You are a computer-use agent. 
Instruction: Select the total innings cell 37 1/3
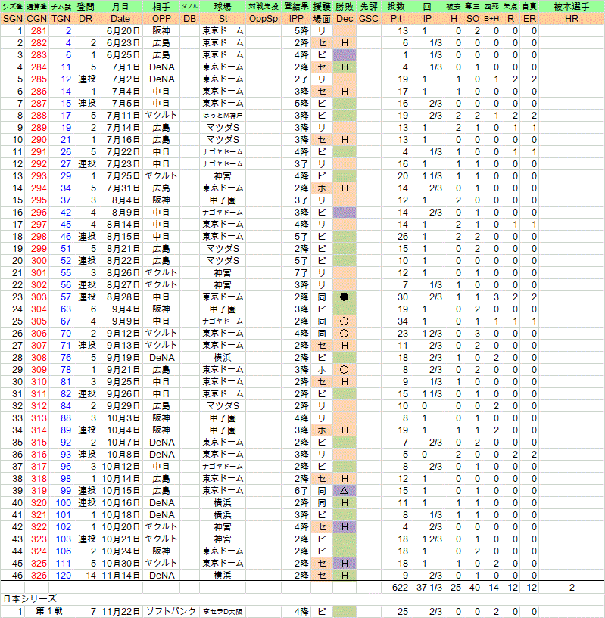[429, 588]
